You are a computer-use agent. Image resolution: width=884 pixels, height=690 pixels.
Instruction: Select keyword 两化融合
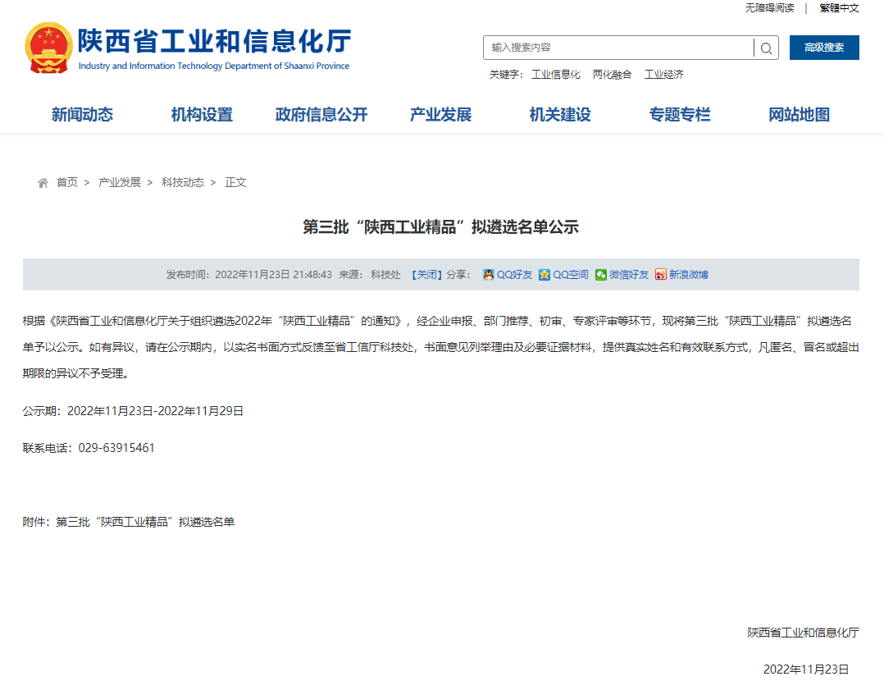[612, 75]
